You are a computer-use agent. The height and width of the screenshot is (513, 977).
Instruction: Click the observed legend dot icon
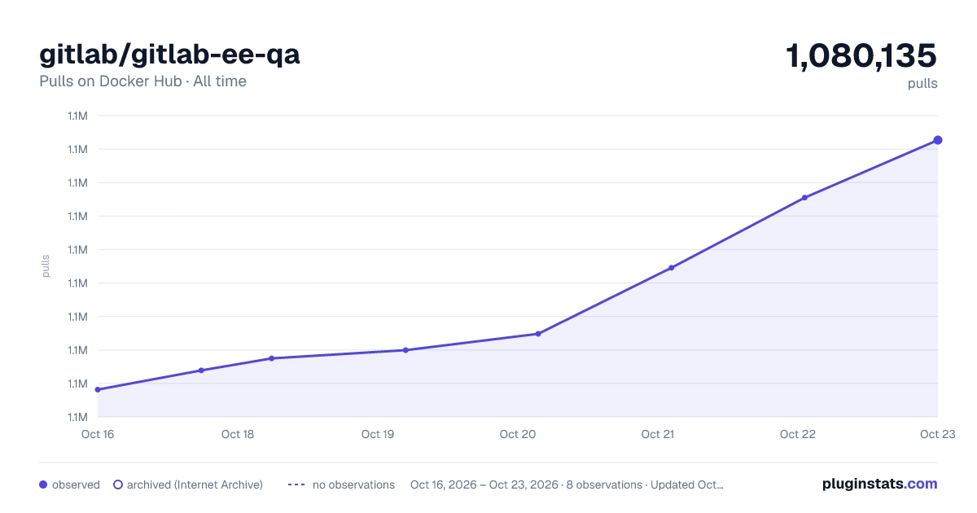pyautogui.click(x=43, y=484)
